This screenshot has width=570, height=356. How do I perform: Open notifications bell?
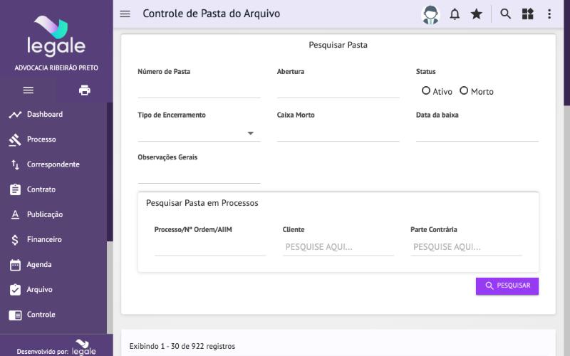tap(455, 14)
